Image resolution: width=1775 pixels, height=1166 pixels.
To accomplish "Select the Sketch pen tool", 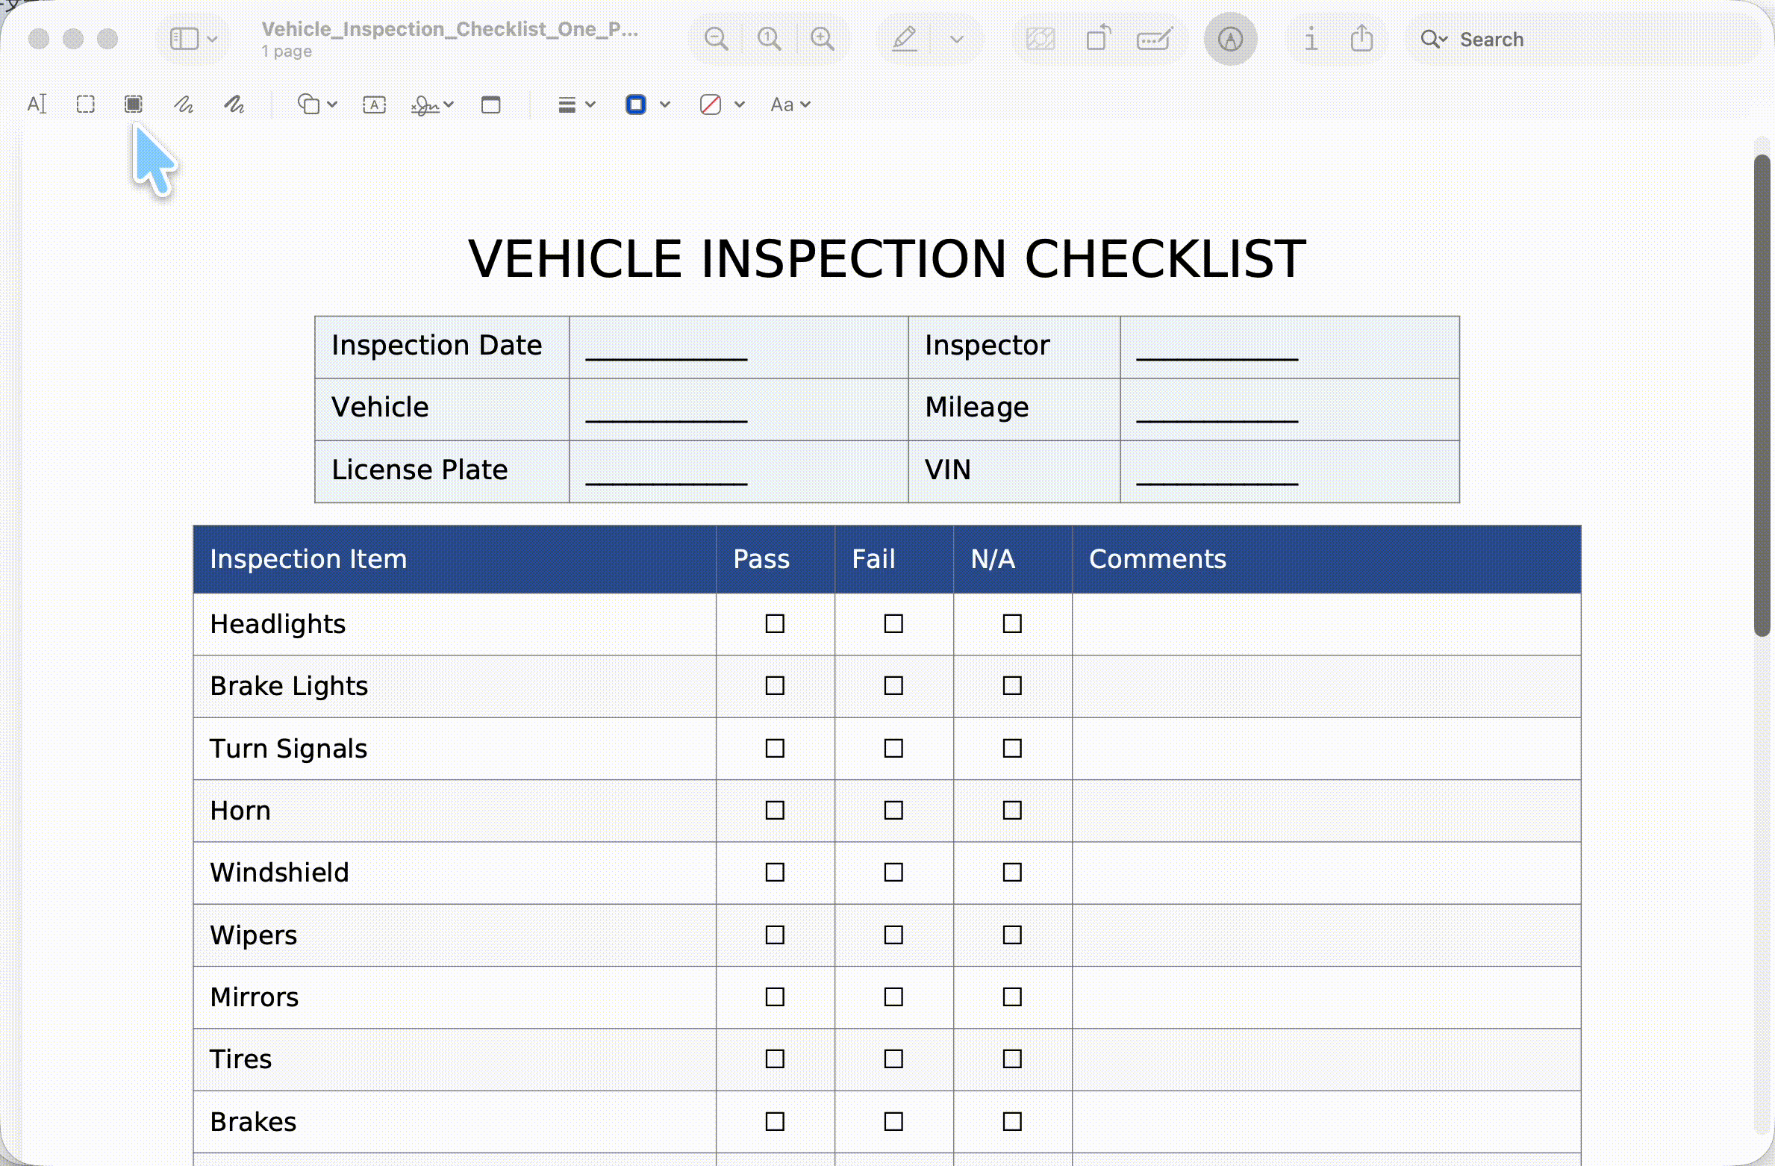I will click(184, 105).
